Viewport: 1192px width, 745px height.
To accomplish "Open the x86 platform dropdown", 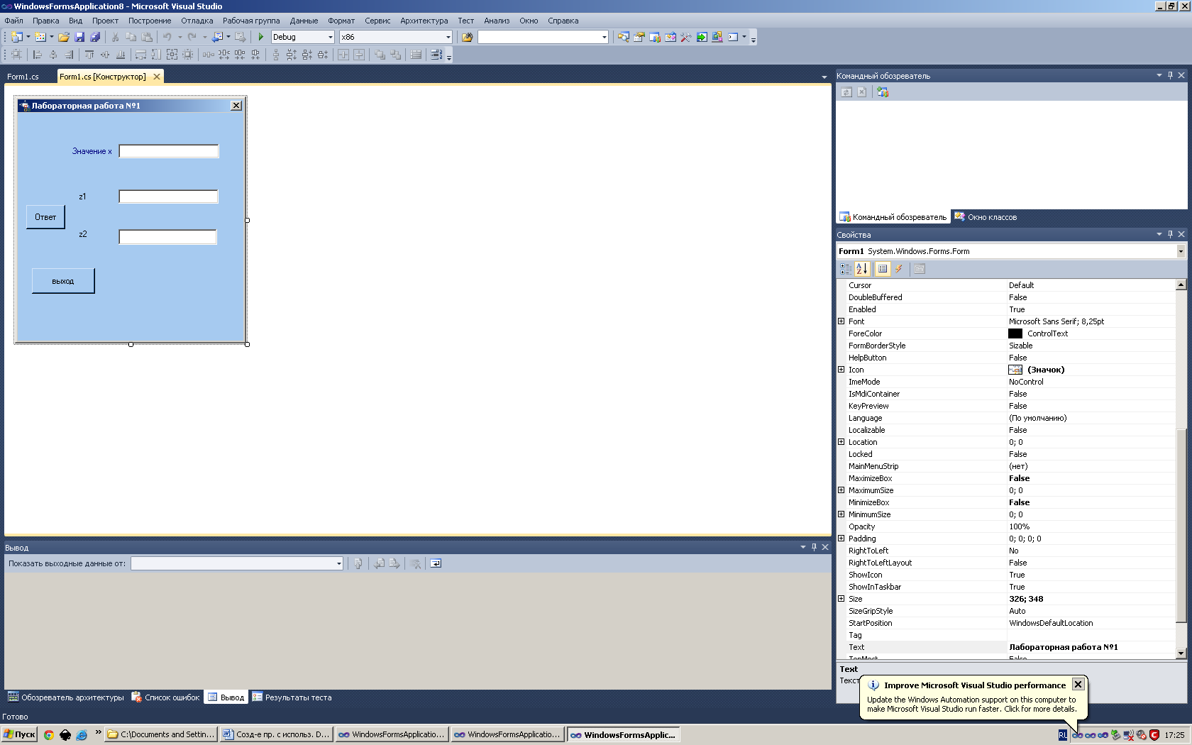I will (448, 37).
